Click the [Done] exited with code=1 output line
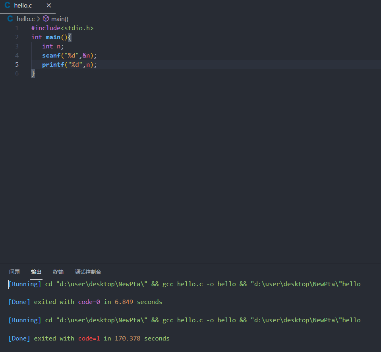The height and width of the screenshot is (352, 381). 89,338
